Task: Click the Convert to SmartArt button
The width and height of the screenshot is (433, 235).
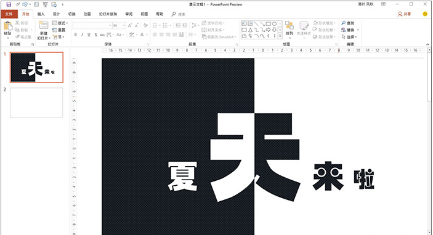Action: [219, 37]
